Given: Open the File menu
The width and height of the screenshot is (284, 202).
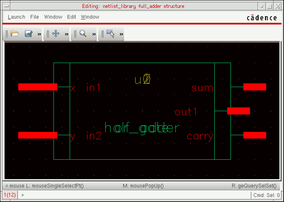Looking at the screenshot, I should (x=34, y=17).
